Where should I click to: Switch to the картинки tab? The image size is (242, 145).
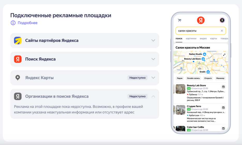pos(191,38)
